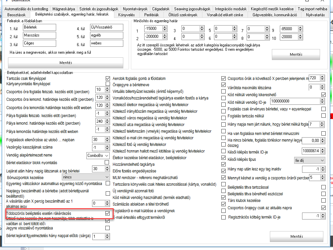Uncheck Többszörös beléptetés esetén rákérdezés
The image size is (333, 250).
click(x=107, y=213)
